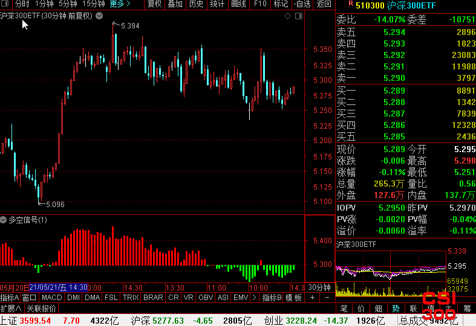Select the 15分钟 timeframe

point(94,4)
